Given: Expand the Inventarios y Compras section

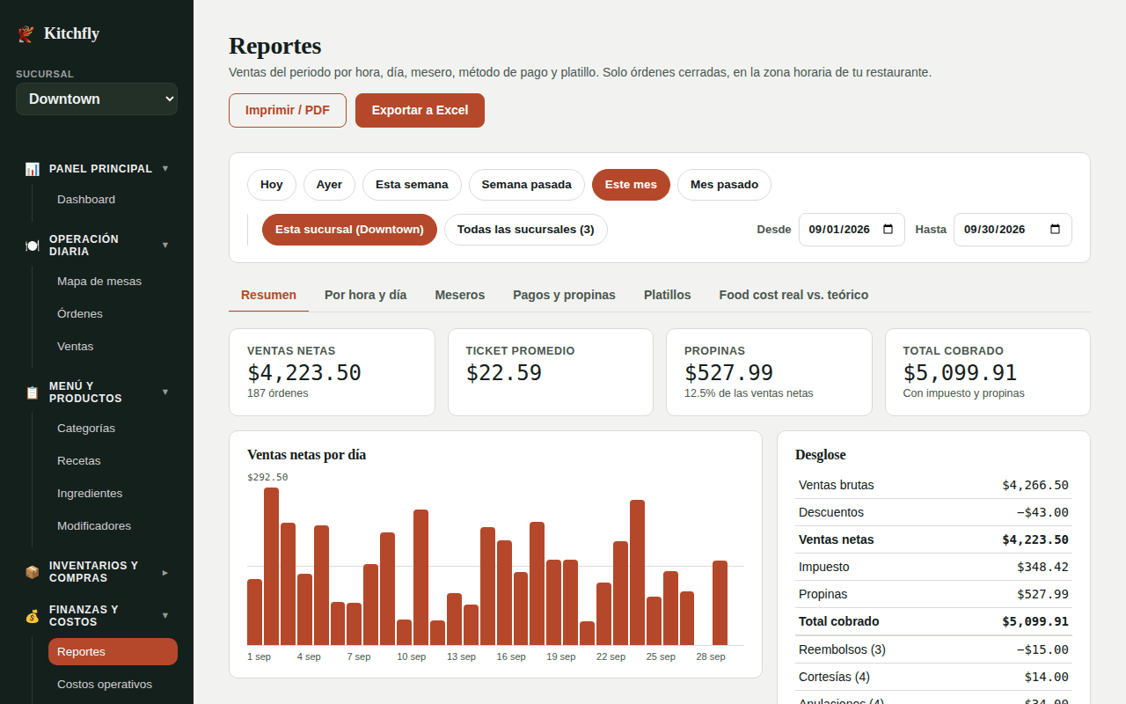Looking at the screenshot, I should point(165,572).
